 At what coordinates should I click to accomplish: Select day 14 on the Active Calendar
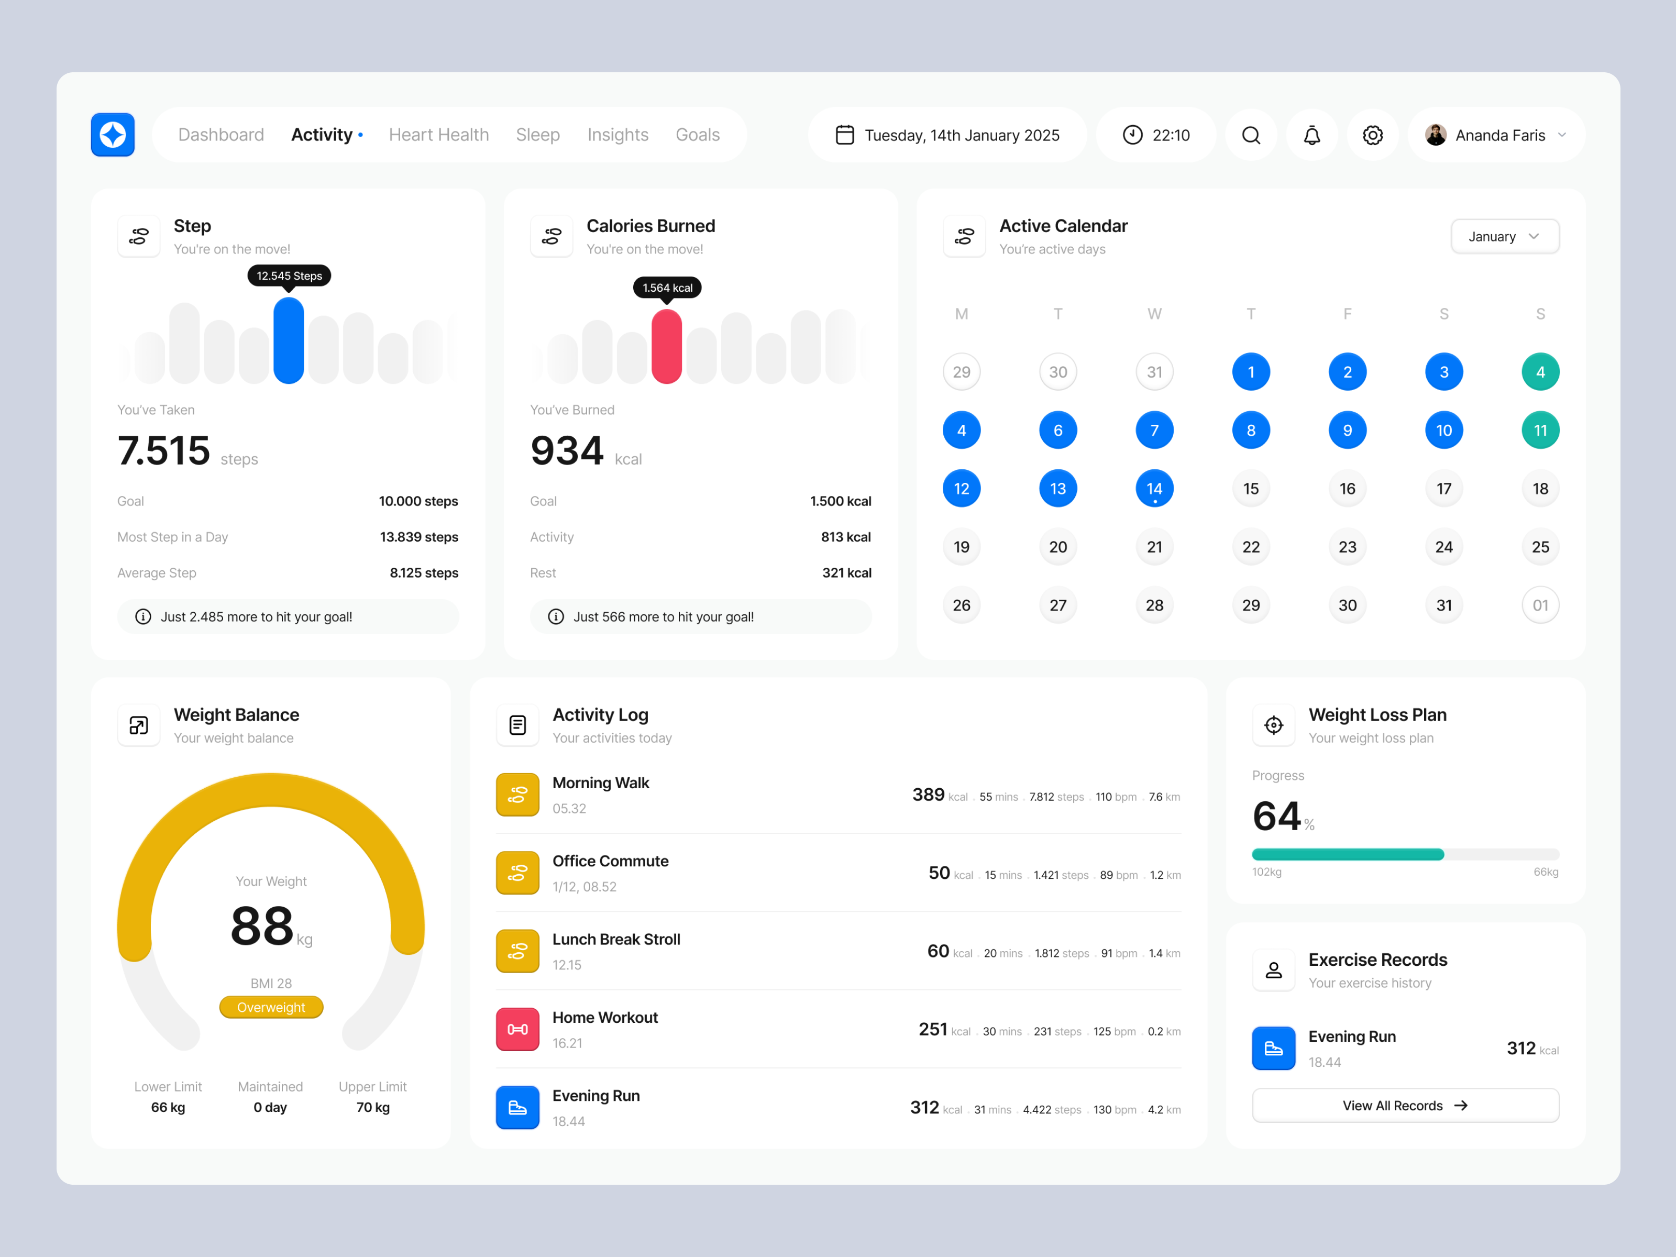coord(1154,488)
